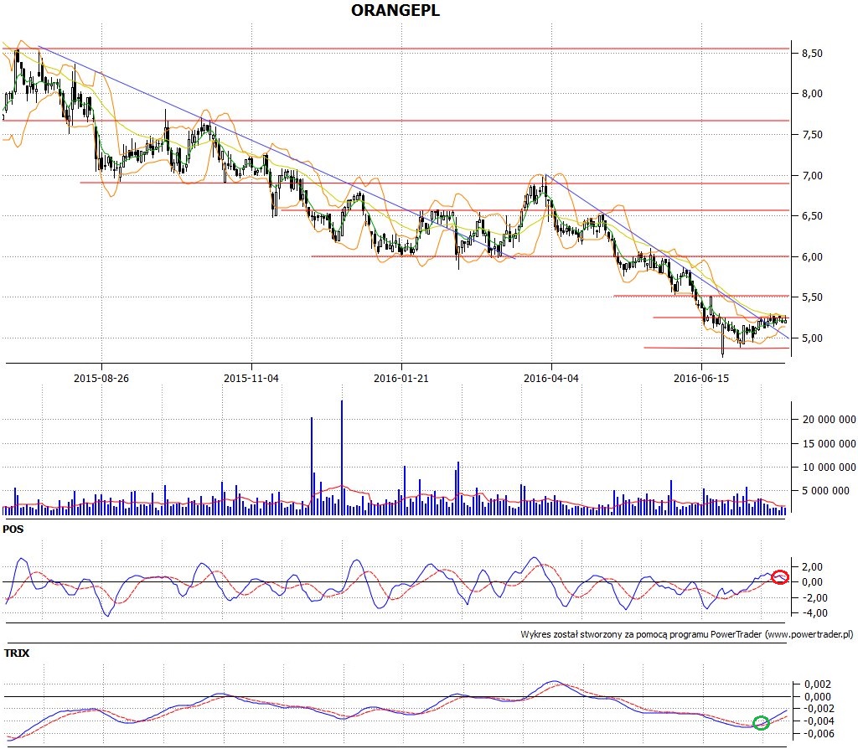Viewport: 858px width, 749px height.
Task: Click the 5,50 price axis label
Action: [x=812, y=297]
